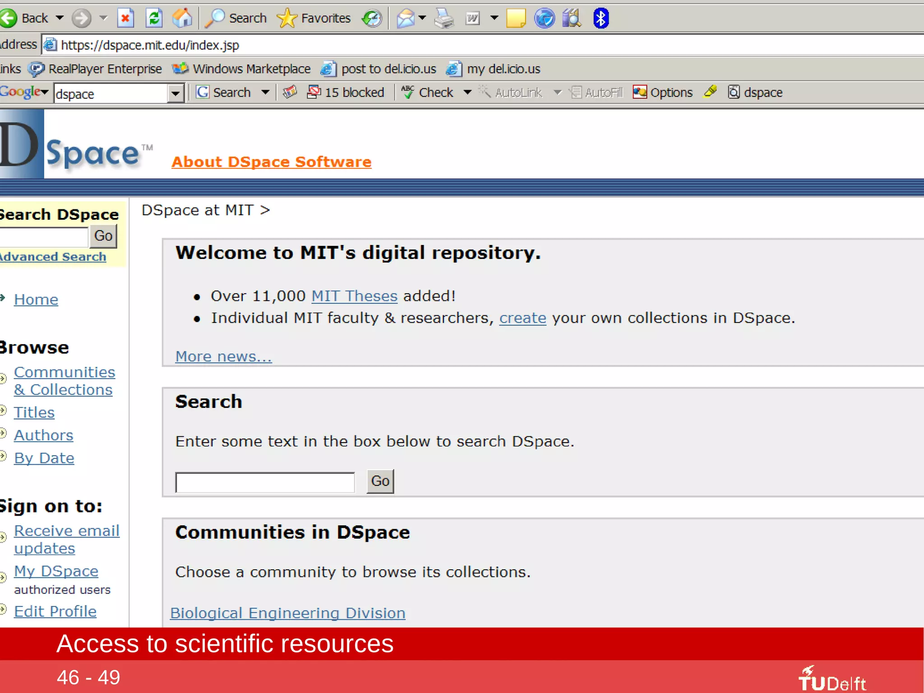The width and height of the screenshot is (924, 693).
Task: Click the Mail envelope icon
Action: pos(406,18)
